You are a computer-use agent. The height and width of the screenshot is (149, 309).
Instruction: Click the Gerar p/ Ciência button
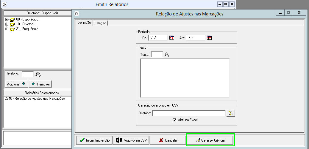(210, 140)
